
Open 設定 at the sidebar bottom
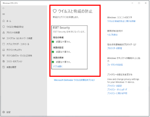(x=8, y=112)
